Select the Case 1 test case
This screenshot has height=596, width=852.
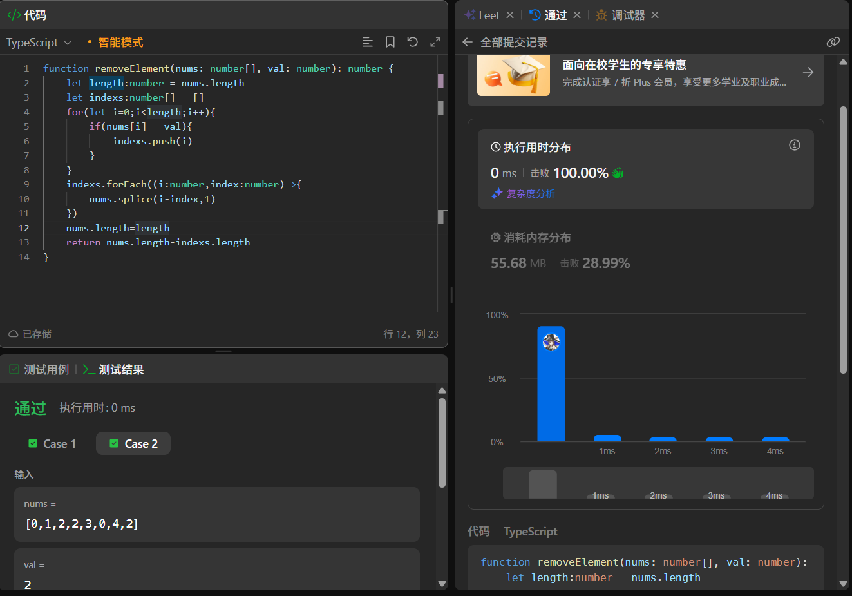[x=53, y=443]
